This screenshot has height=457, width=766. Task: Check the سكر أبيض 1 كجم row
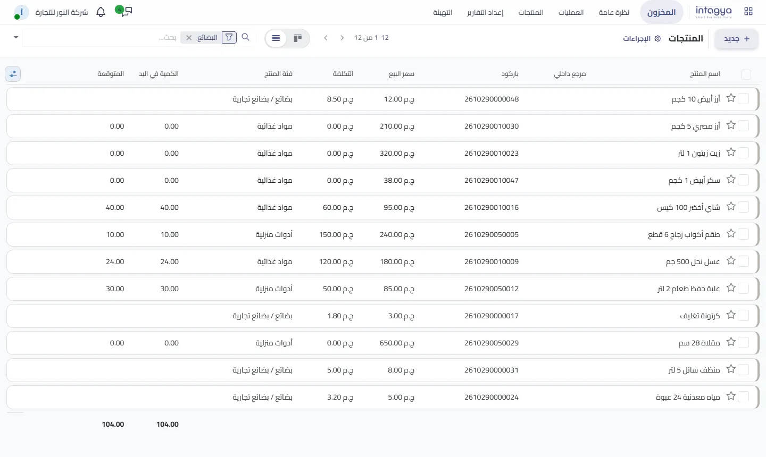(744, 180)
